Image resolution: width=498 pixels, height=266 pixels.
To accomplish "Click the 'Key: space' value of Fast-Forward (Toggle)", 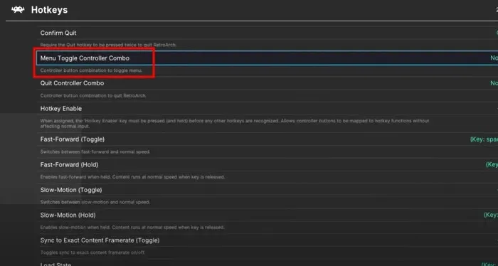I will (x=484, y=139).
